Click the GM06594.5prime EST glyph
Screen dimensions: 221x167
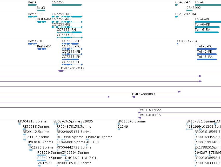(x=64, y=155)
